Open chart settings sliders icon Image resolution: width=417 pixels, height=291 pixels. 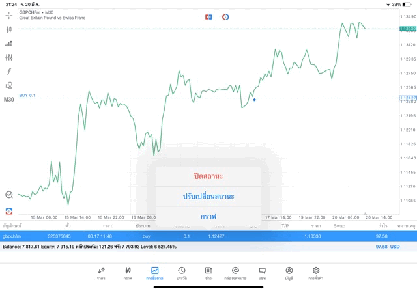point(8,57)
